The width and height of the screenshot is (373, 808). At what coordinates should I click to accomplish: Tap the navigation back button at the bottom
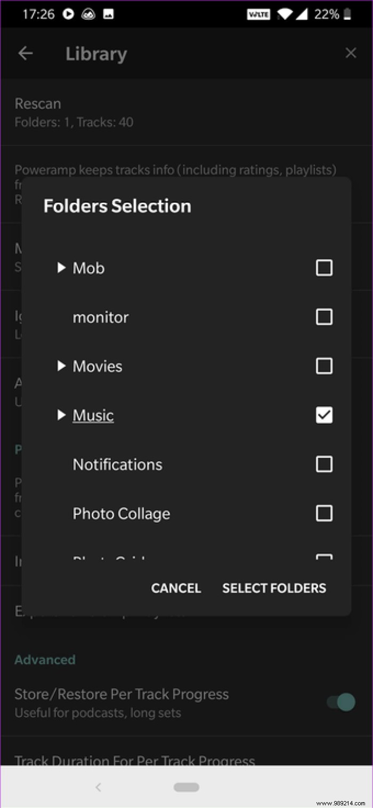[98, 787]
